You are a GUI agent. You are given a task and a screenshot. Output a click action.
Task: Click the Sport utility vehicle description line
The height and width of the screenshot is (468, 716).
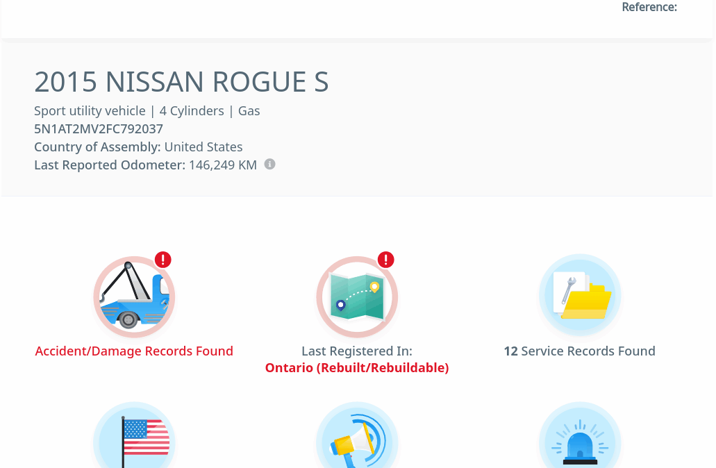[x=147, y=111]
